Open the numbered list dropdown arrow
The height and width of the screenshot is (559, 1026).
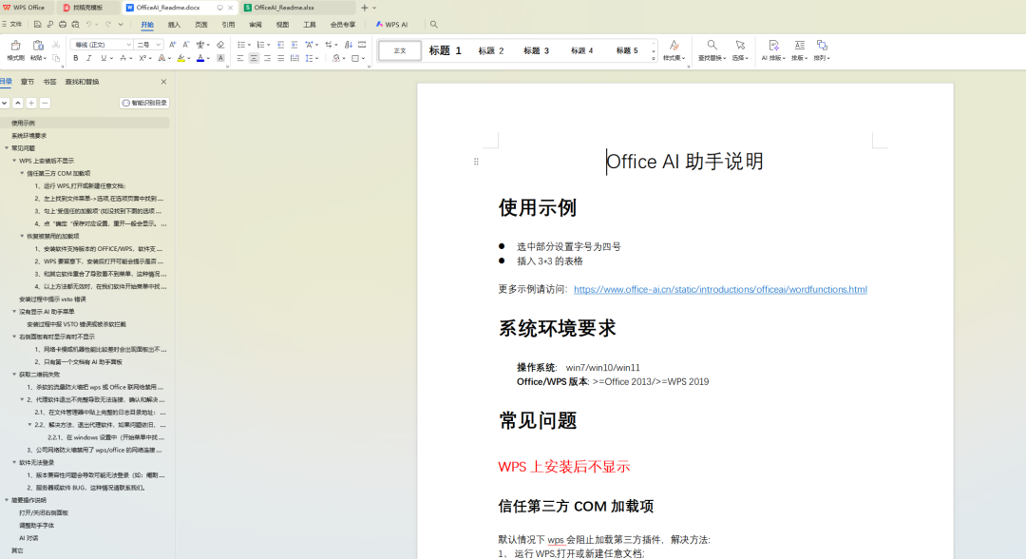click(269, 46)
